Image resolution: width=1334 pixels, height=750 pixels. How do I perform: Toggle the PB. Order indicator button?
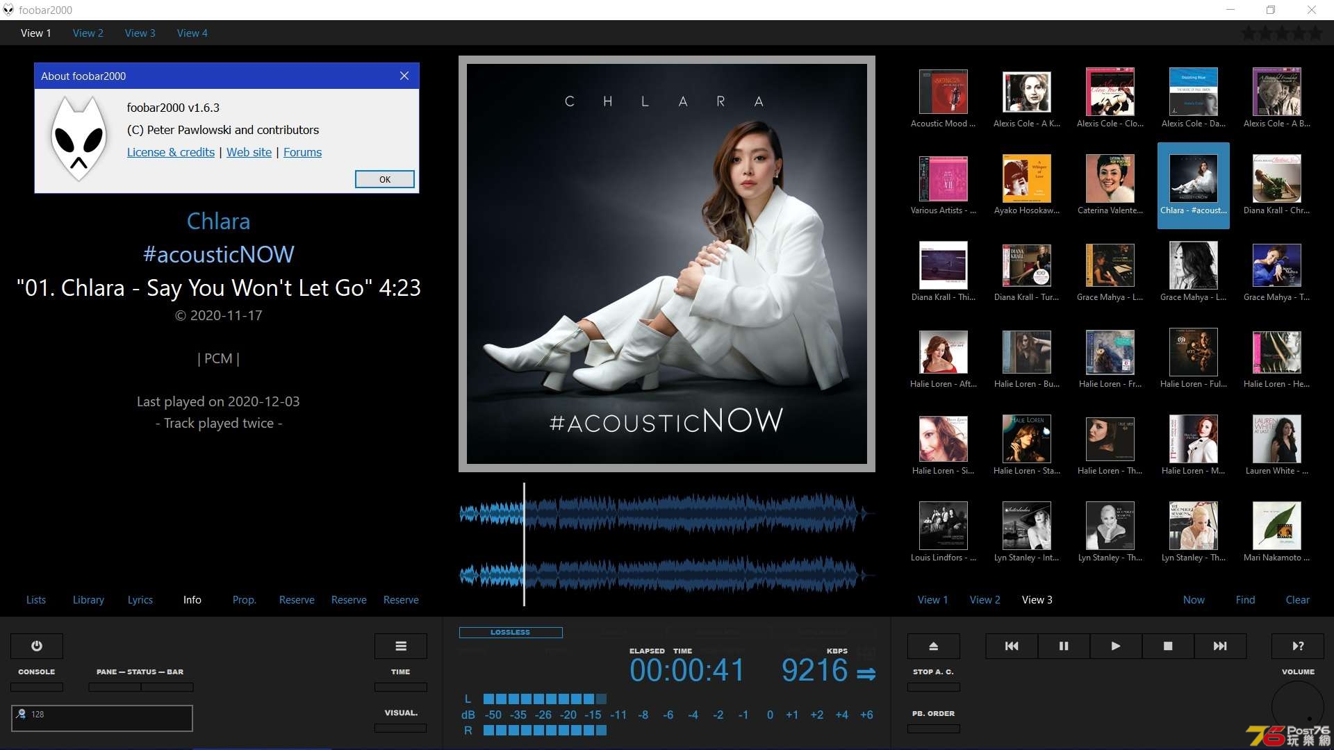pos(934,729)
